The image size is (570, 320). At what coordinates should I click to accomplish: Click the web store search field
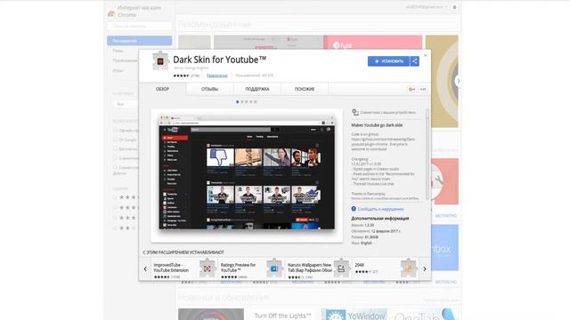tap(140, 26)
